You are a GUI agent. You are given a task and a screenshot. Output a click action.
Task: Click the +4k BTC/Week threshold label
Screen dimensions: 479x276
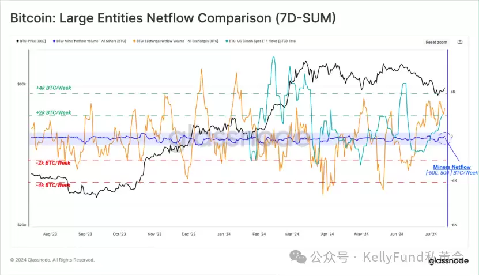coord(54,88)
